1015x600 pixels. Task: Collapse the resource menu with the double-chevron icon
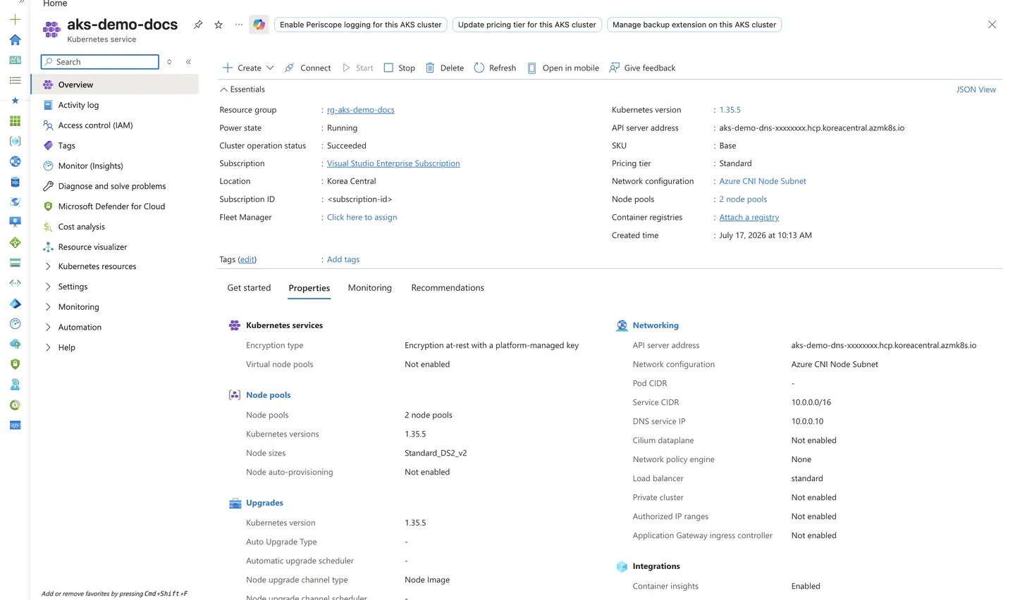click(x=188, y=62)
